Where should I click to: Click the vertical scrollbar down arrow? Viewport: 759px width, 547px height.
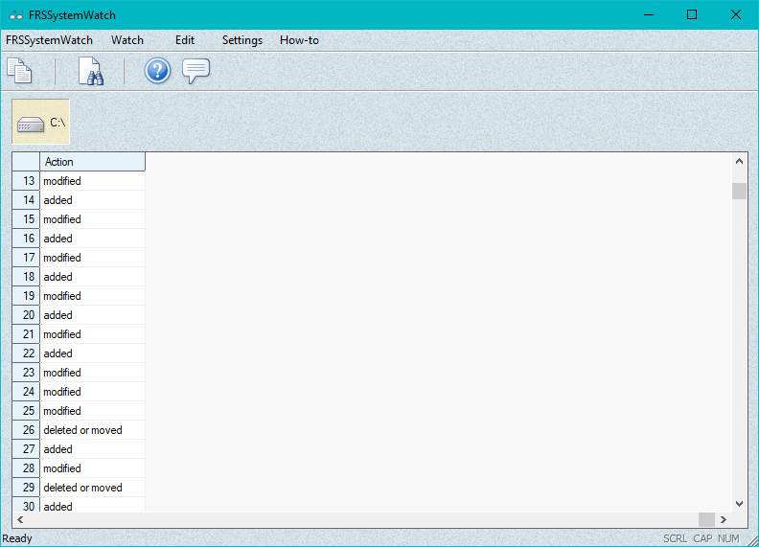point(739,504)
